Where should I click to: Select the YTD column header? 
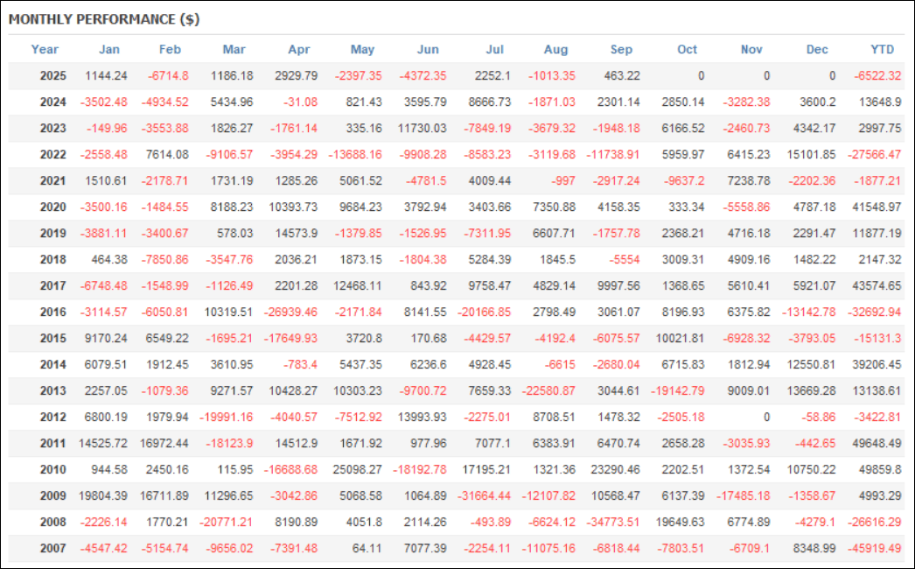coord(882,50)
